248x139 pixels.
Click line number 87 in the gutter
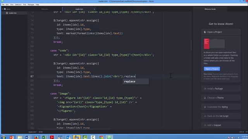[x=32, y=76]
